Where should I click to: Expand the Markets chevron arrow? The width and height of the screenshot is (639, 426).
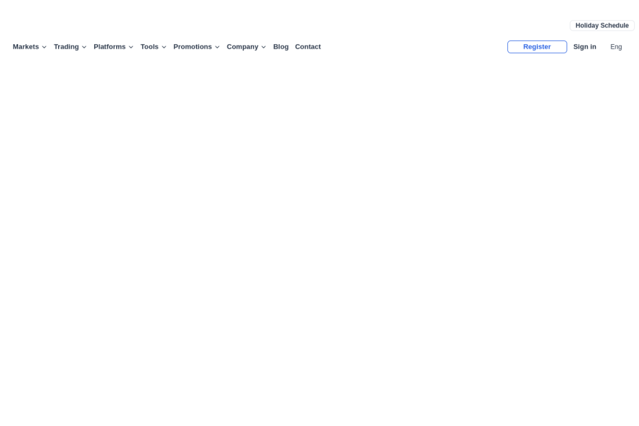(x=44, y=47)
